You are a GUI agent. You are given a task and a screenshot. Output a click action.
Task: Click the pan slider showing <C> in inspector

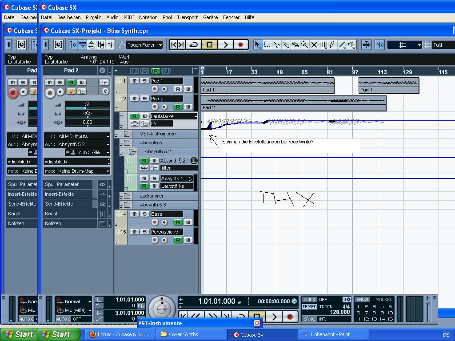pos(88,113)
